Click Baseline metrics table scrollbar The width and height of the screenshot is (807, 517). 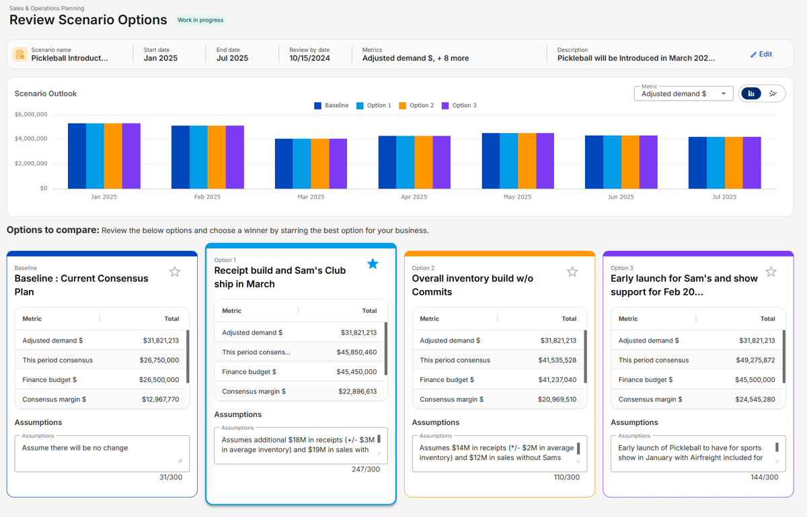click(x=188, y=357)
